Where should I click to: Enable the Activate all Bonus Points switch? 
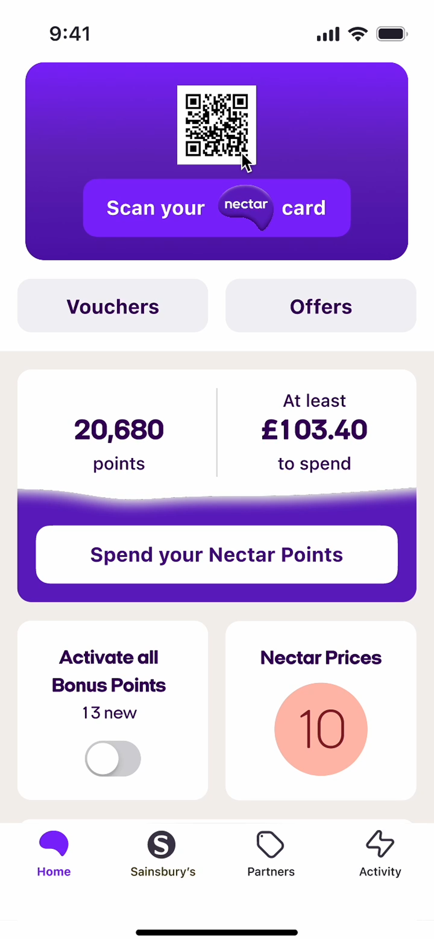click(x=113, y=758)
